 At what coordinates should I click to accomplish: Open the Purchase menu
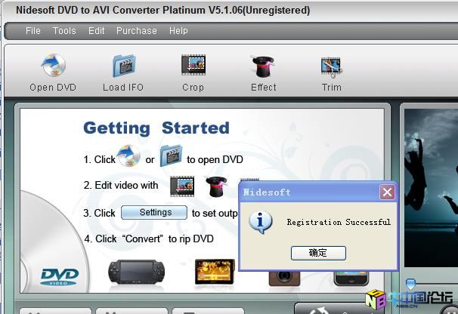(137, 31)
